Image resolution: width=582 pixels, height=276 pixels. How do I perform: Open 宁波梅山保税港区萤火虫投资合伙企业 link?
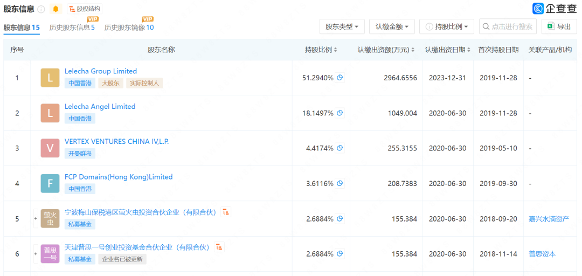[x=140, y=212]
